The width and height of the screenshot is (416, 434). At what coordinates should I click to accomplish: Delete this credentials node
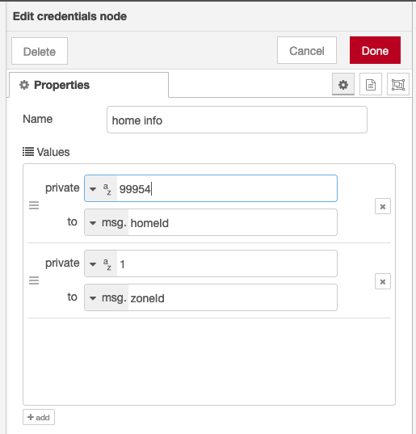40,51
